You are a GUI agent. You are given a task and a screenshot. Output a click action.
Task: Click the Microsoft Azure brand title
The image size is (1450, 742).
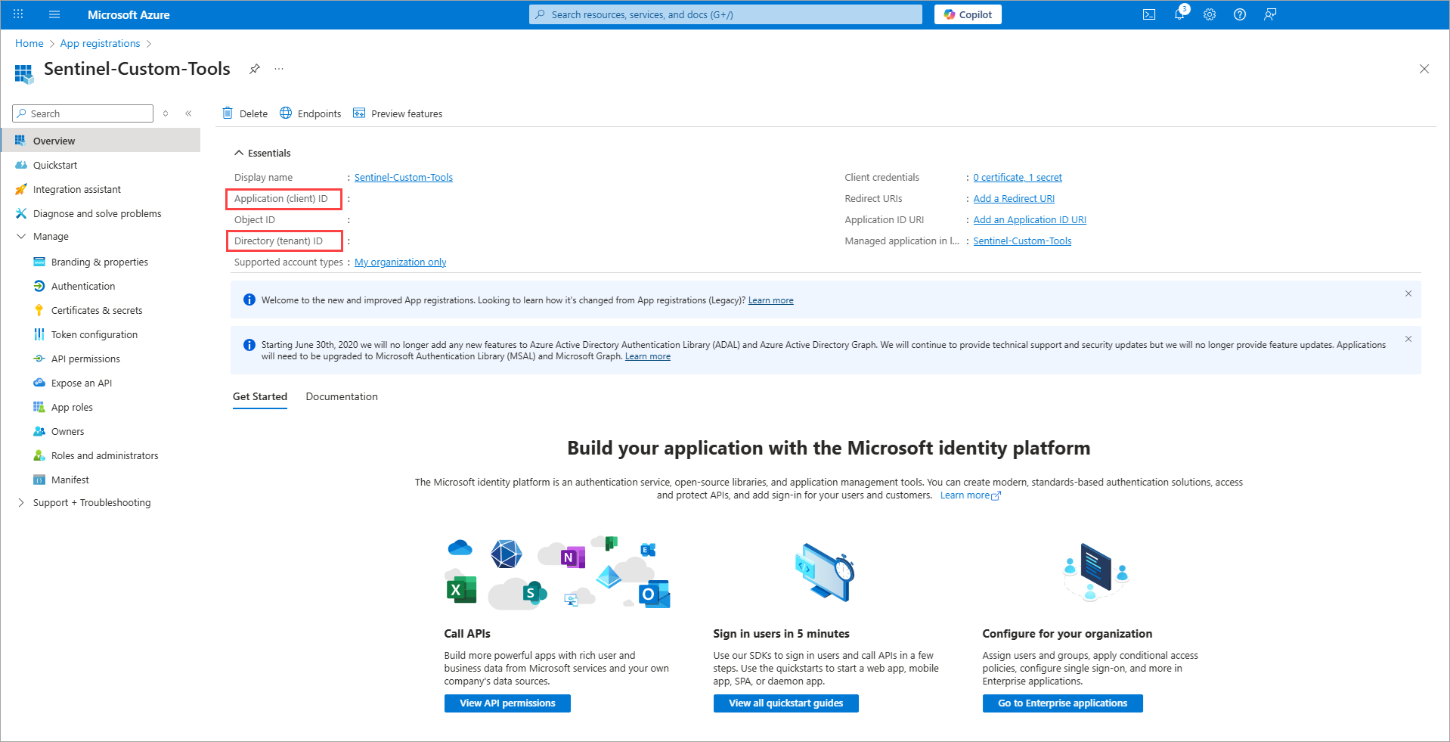click(x=129, y=14)
